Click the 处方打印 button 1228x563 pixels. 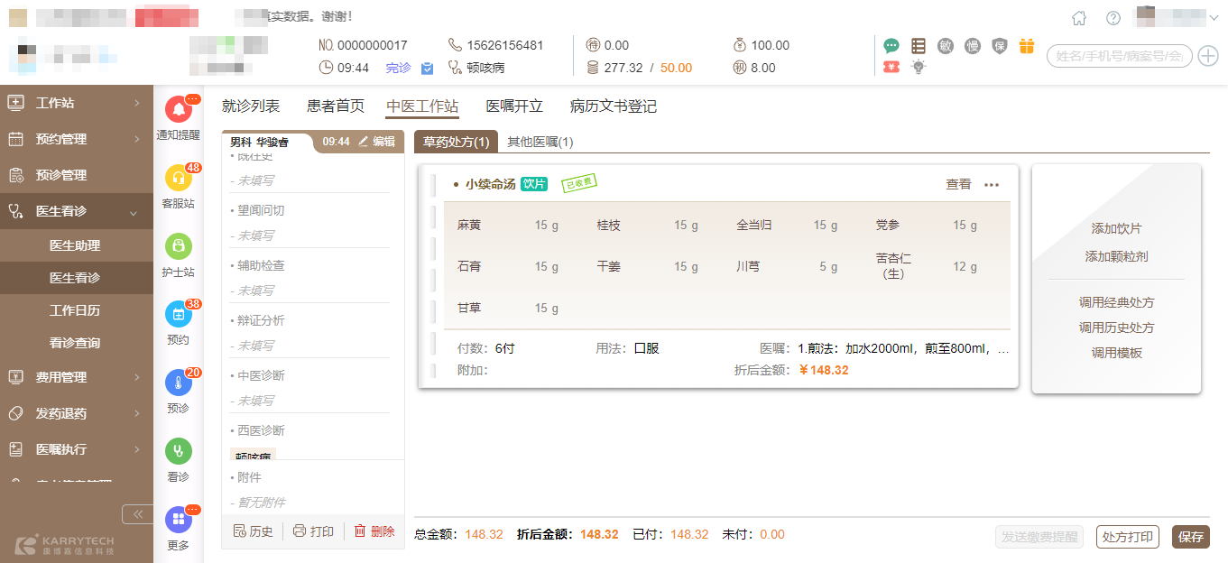[x=1127, y=537]
